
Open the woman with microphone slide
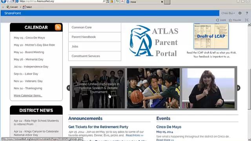pyautogui.click(x=208, y=88)
